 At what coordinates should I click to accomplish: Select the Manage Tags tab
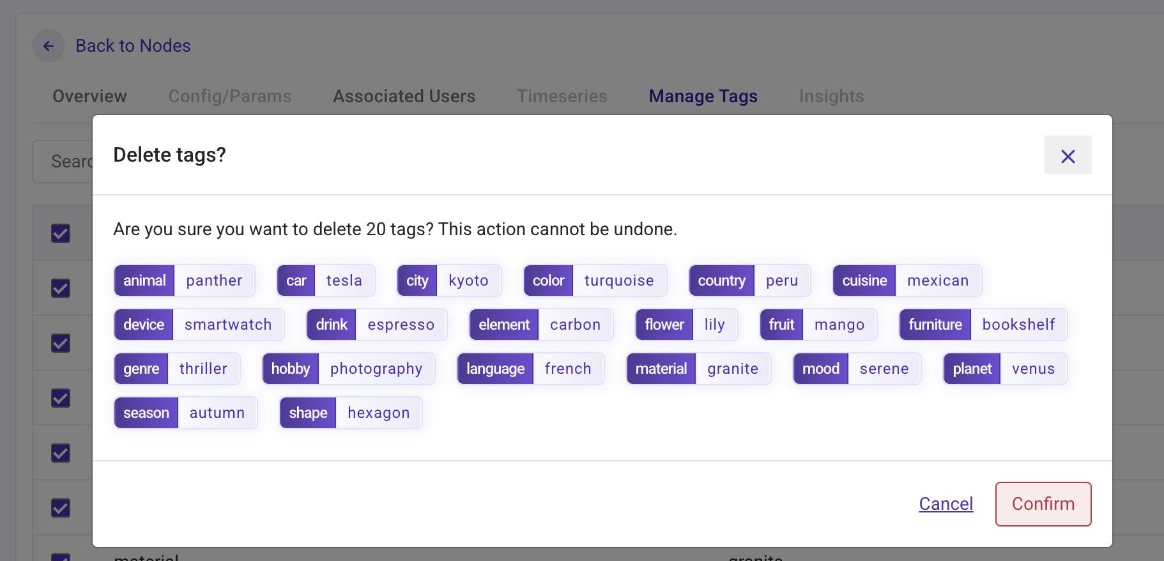703,96
